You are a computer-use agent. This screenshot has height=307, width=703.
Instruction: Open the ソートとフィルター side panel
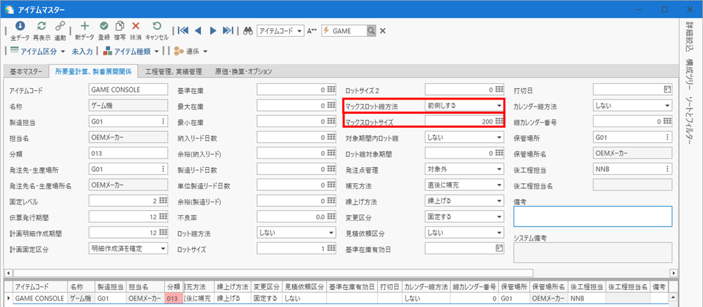coord(691,120)
